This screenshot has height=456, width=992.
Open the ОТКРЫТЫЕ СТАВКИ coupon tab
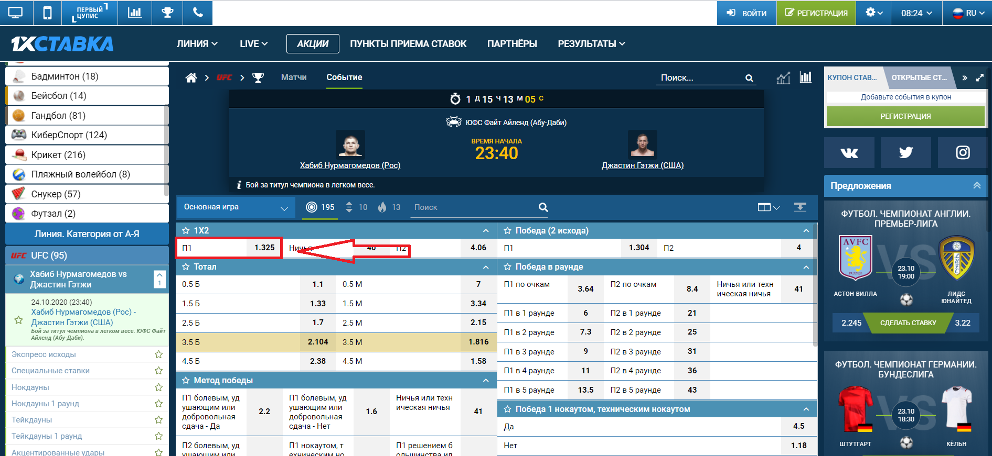[x=919, y=77]
